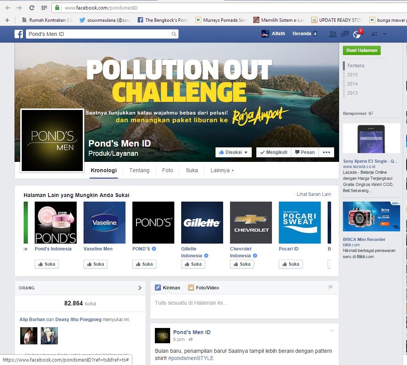Switch to the Tentang tab
Image resolution: width=407 pixels, height=365 pixels.
pos(139,170)
